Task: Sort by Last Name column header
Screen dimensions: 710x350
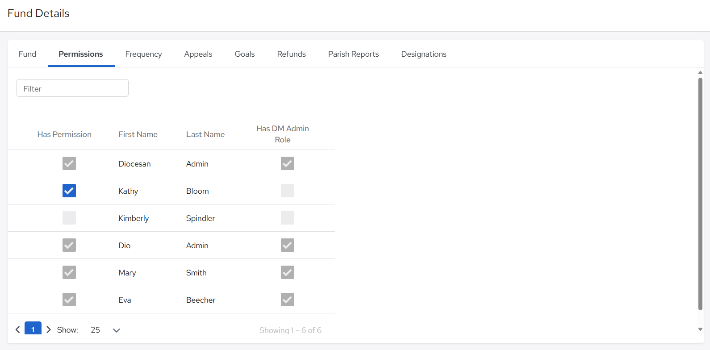Action: 205,134
